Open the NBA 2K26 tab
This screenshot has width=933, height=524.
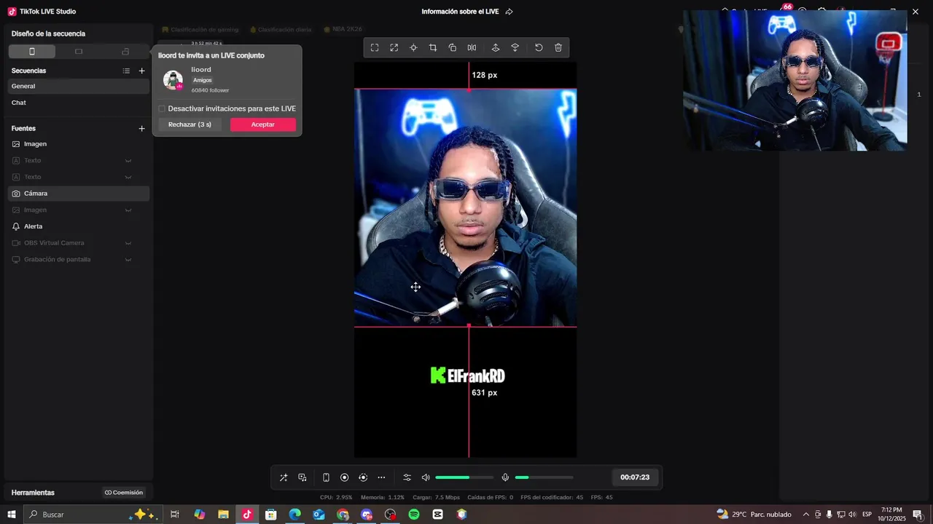coord(343,30)
